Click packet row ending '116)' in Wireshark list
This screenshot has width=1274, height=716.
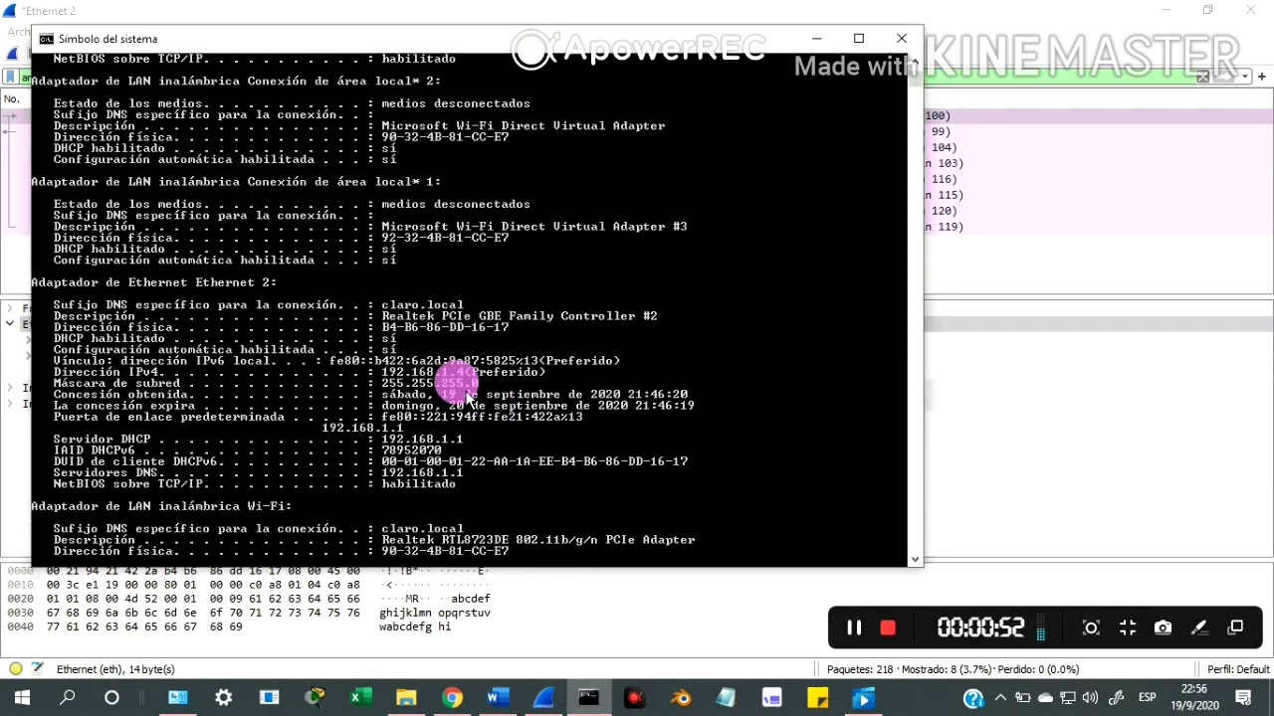[943, 179]
